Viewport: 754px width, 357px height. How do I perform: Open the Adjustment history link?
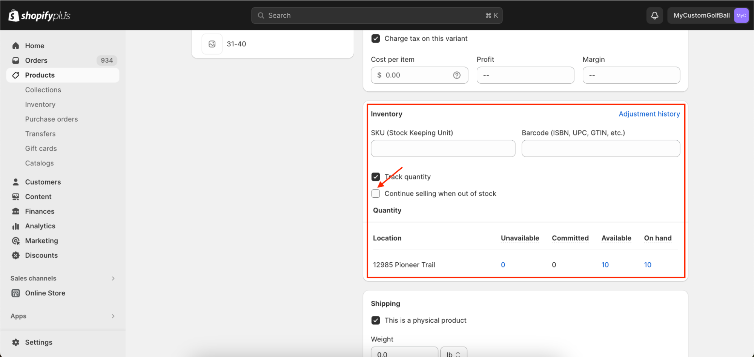649,114
